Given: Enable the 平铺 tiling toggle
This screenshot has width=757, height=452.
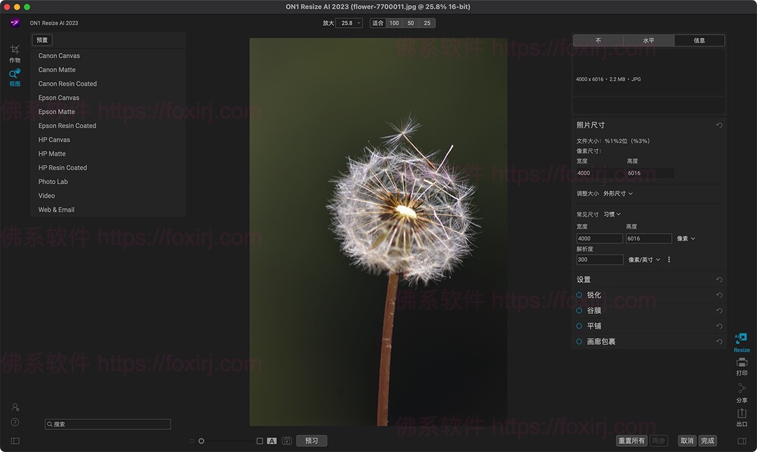Looking at the screenshot, I should coord(579,326).
